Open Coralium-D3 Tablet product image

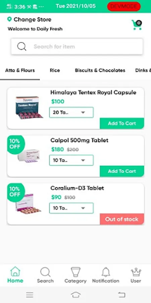pos(28,204)
